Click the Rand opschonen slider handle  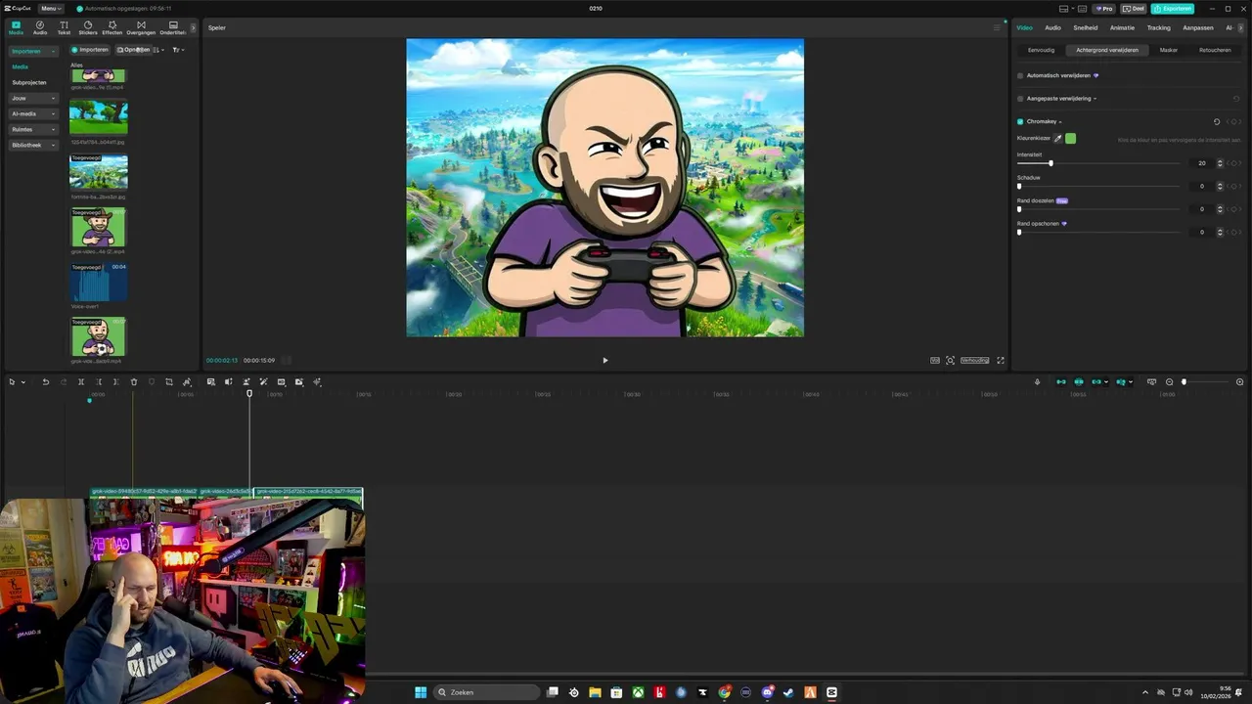pos(1019,232)
